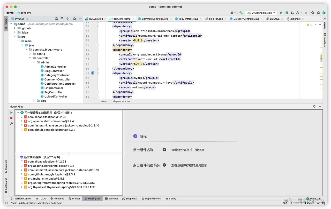Click the Expand All icon in the Project panel
The width and height of the screenshot is (331, 209).
(62, 19)
